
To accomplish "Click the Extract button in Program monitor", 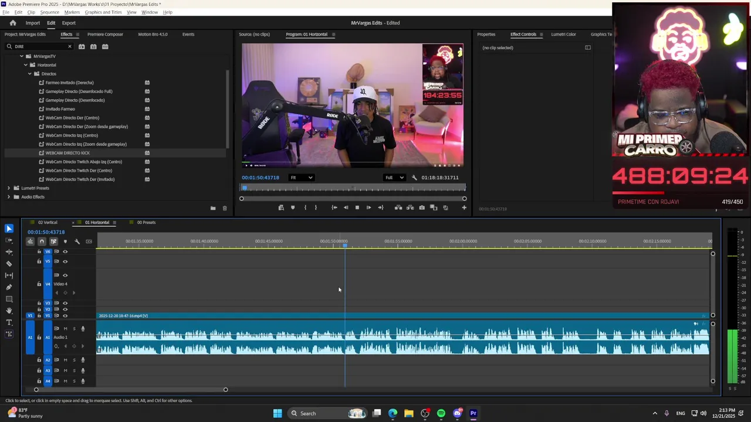I will pos(410,207).
